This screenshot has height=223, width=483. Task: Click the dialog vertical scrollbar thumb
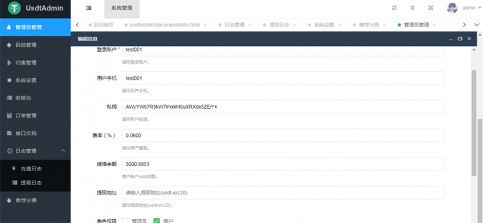coord(474,123)
